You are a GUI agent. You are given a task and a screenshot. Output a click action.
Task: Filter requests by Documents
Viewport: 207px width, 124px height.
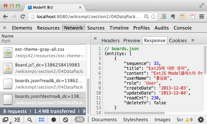click(x=104, y=120)
